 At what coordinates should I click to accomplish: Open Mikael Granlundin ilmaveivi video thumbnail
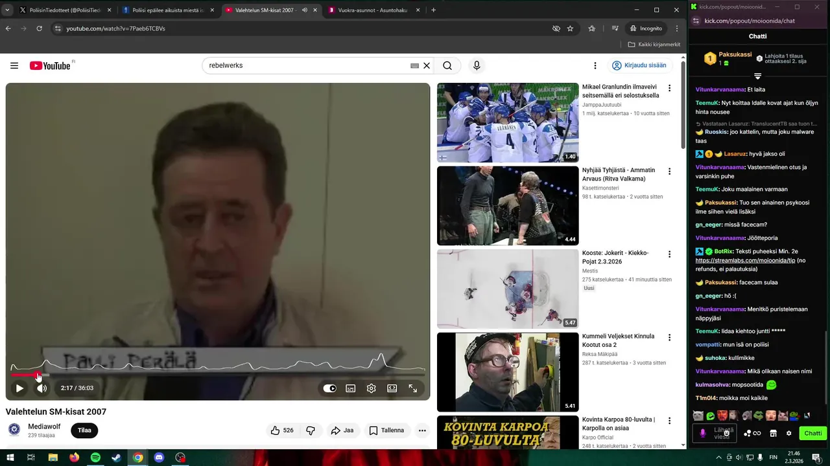[508, 122]
